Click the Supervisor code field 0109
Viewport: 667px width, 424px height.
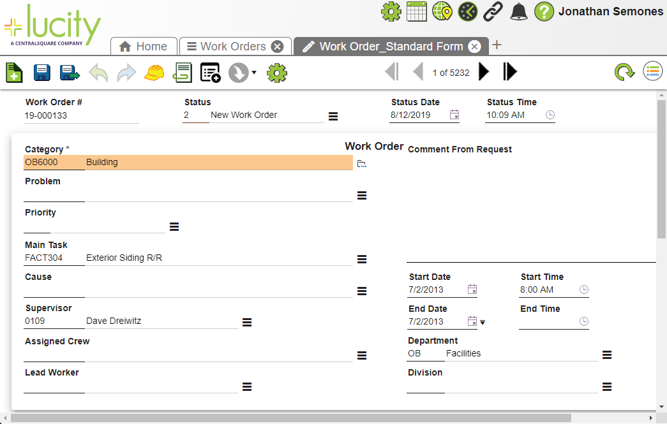click(54, 321)
